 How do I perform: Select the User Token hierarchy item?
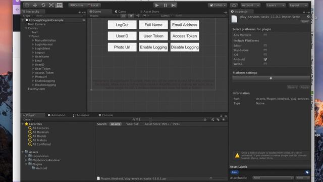(42, 69)
